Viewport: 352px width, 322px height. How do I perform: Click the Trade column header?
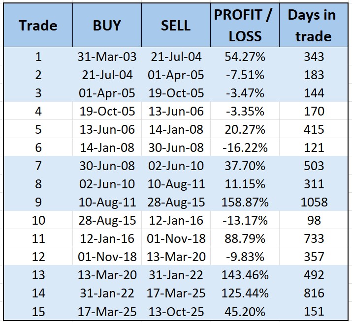[38, 26]
